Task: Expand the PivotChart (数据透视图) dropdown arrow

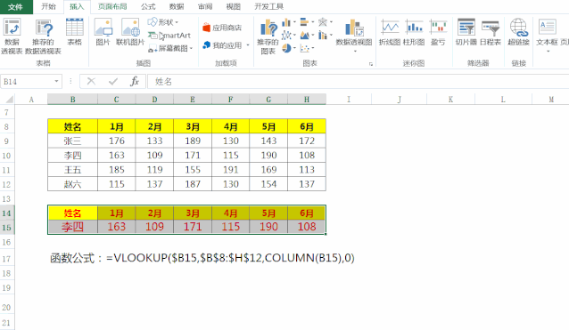Action: 355,52
